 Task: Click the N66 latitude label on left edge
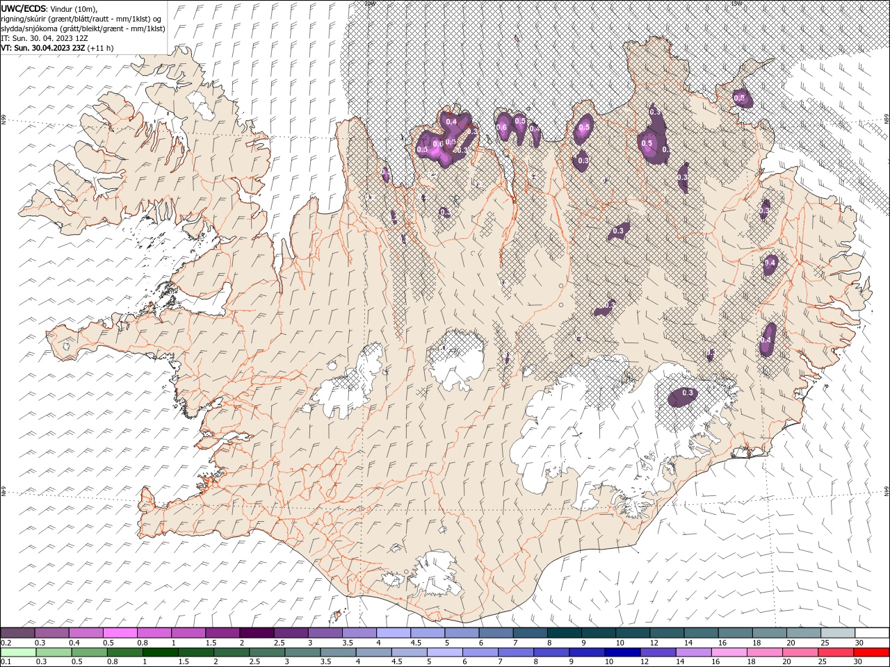pyautogui.click(x=3, y=120)
